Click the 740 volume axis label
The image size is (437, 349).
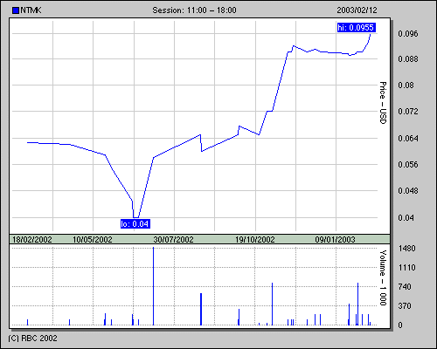tap(405, 287)
